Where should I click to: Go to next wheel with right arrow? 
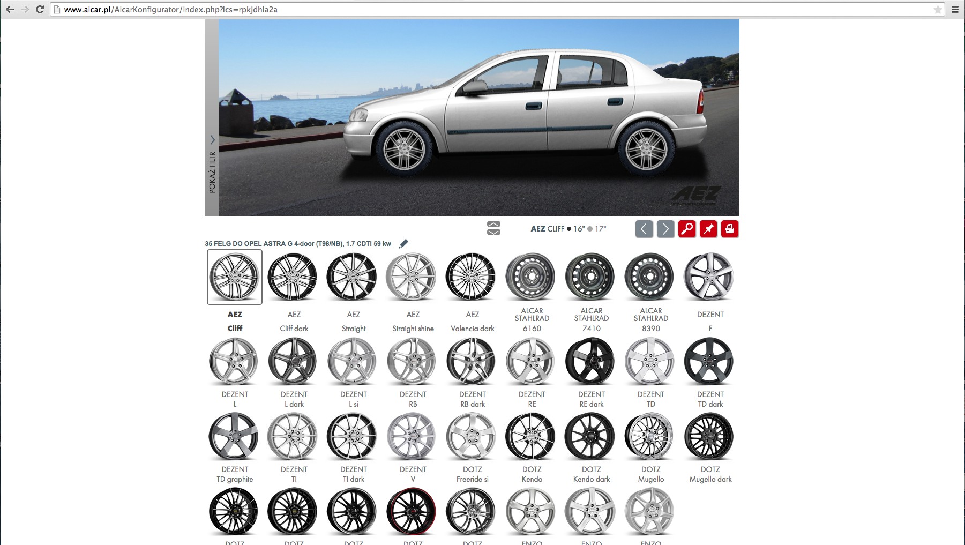point(665,229)
